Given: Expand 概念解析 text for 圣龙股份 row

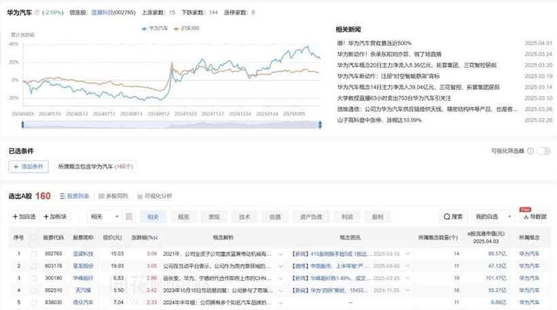Looking at the screenshot, I should tap(281, 266).
